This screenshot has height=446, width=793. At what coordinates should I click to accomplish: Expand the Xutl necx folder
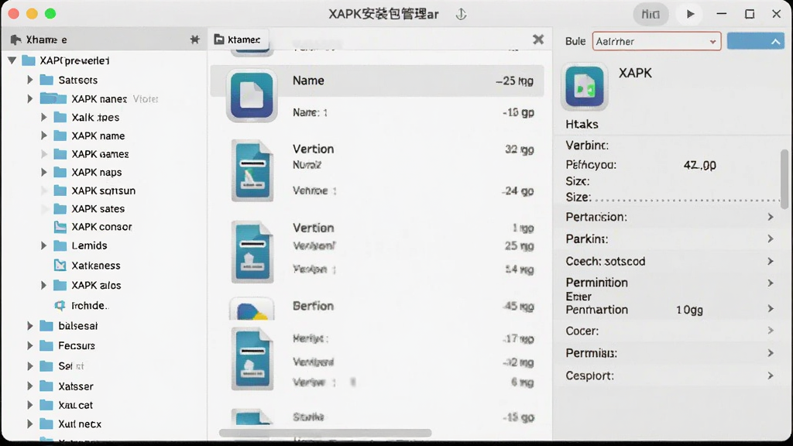(x=30, y=424)
